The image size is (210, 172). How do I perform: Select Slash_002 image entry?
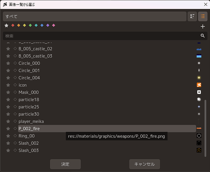(107, 143)
